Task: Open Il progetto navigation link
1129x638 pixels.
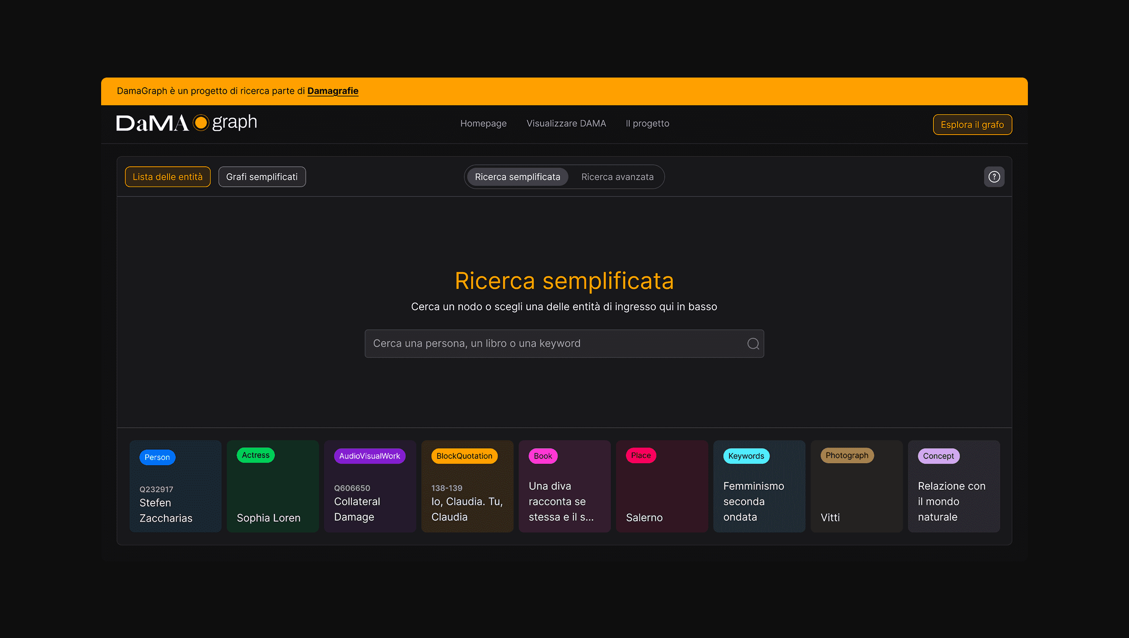Action: coord(647,124)
